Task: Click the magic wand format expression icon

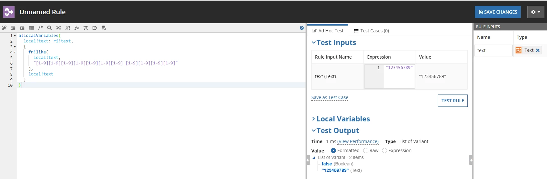Action: pos(4,28)
